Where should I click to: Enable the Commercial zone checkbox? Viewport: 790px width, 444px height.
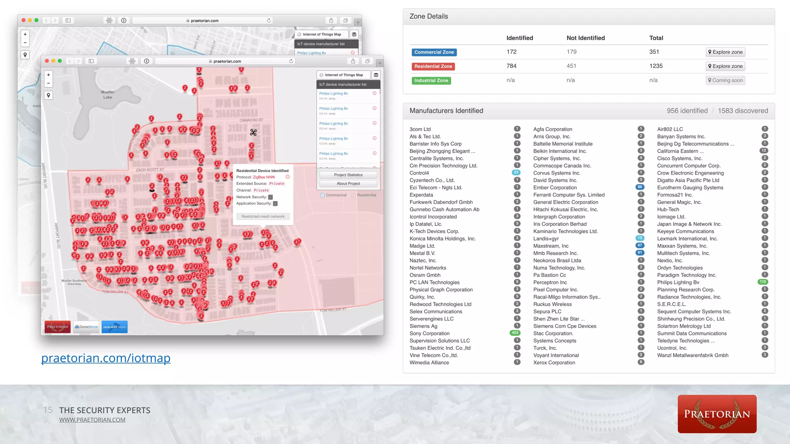(322, 195)
